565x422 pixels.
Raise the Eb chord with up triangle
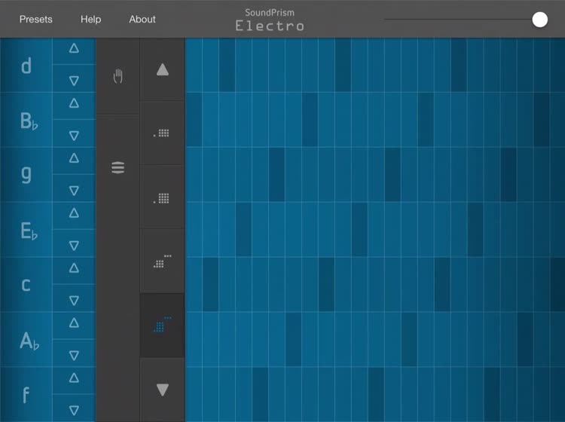pyautogui.click(x=74, y=213)
